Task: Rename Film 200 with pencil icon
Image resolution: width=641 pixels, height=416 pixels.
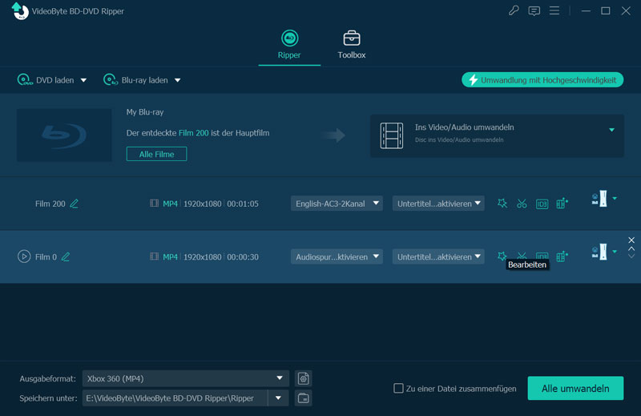Action: (x=74, y=204)
